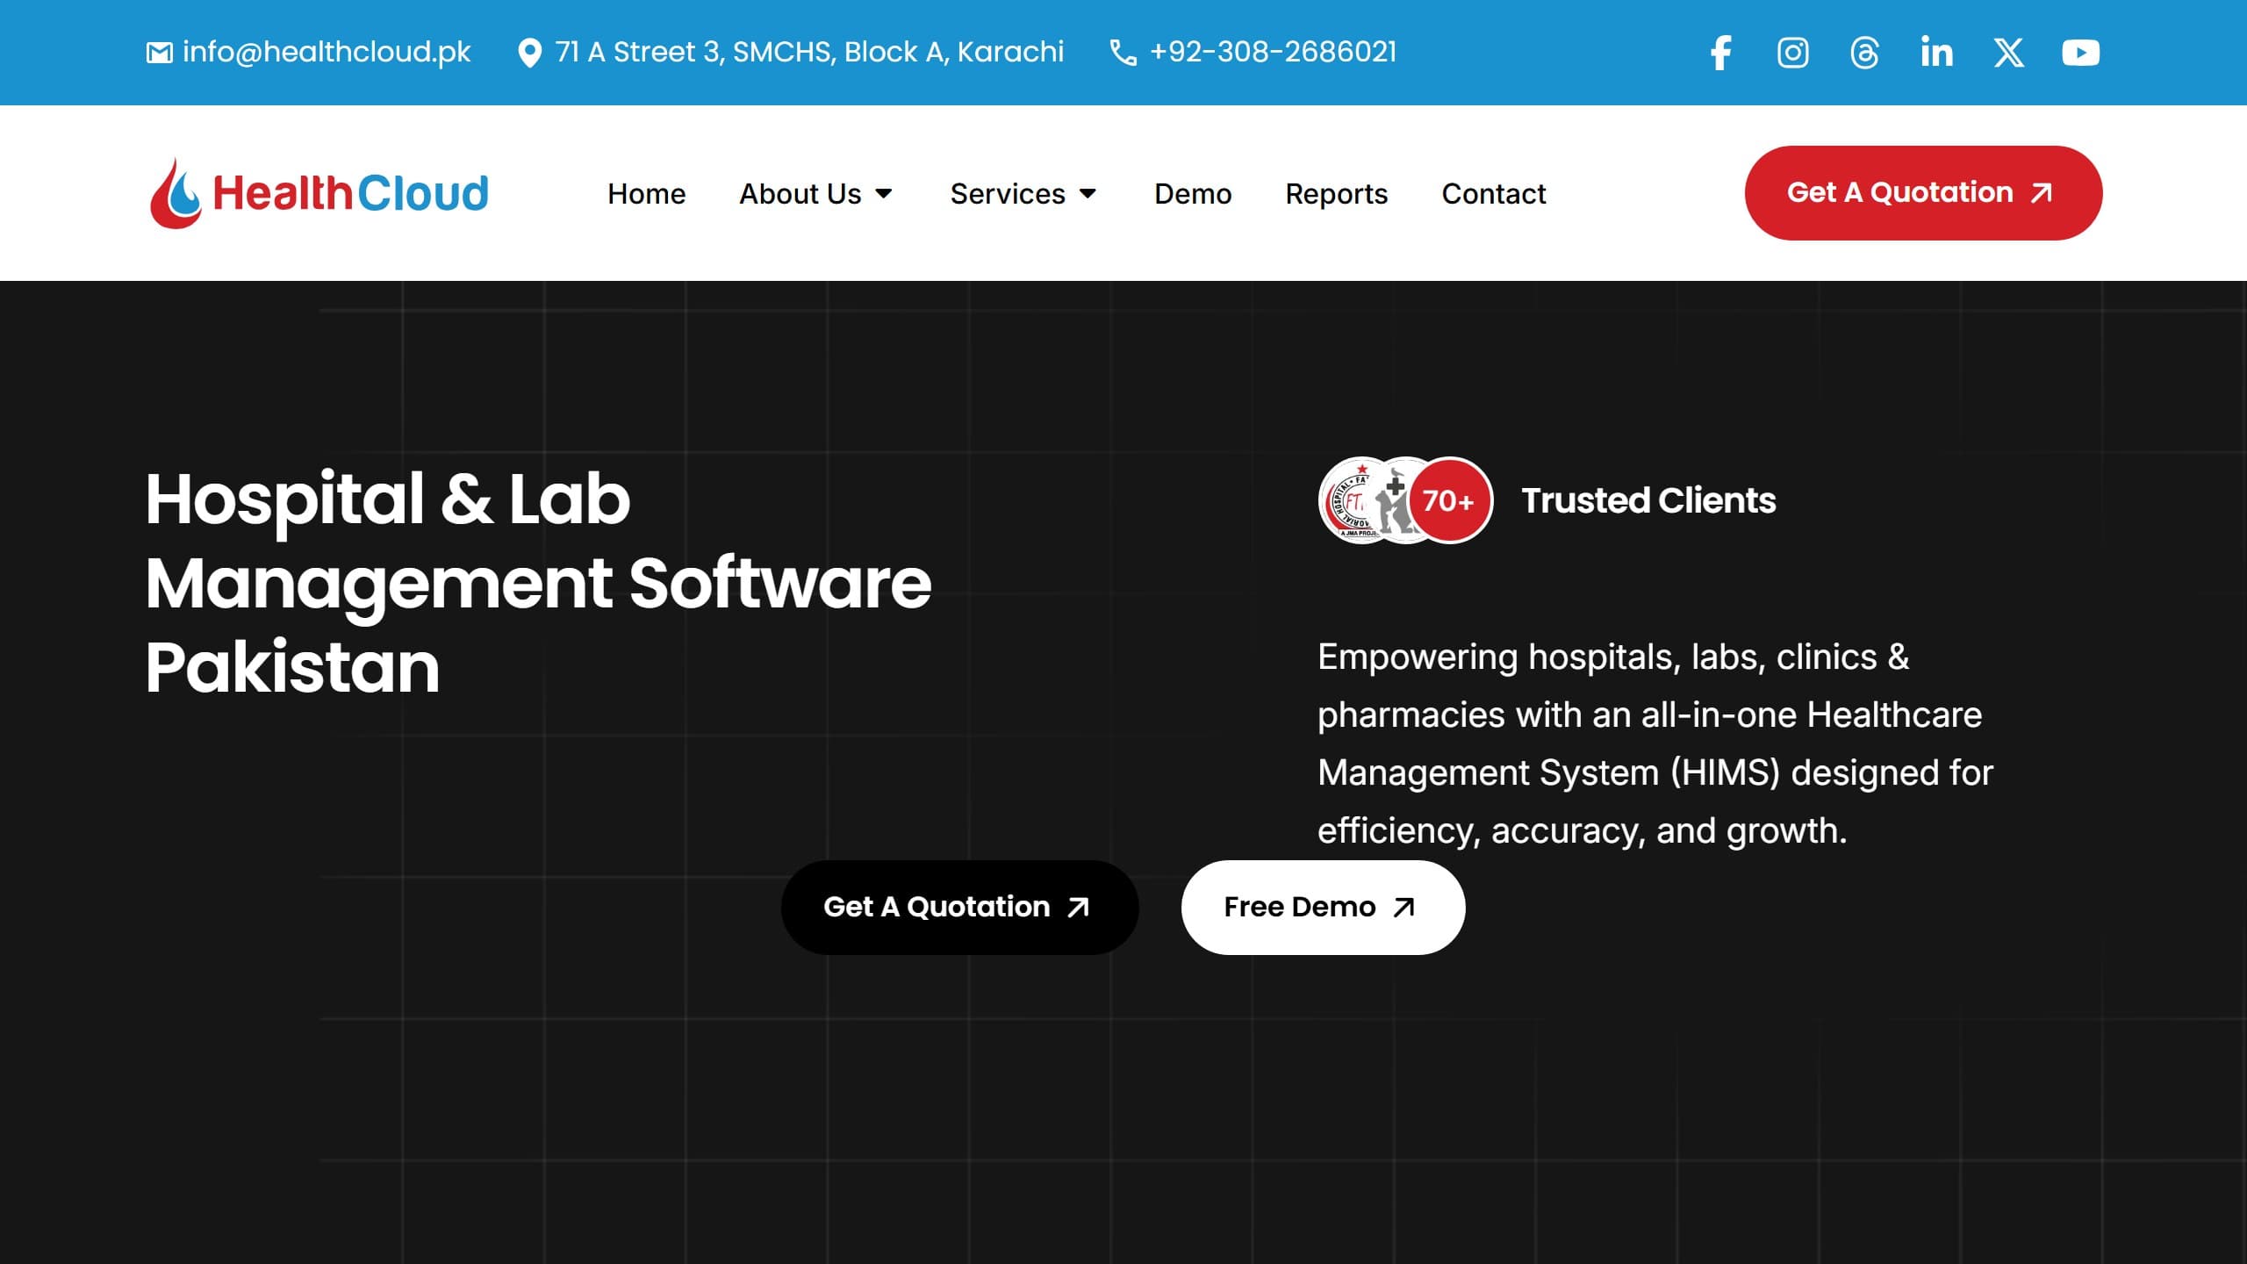This screenshot has width=2247, height=1264.
Task: Open the Instagram social icon
Action: tap(1792, 53)
